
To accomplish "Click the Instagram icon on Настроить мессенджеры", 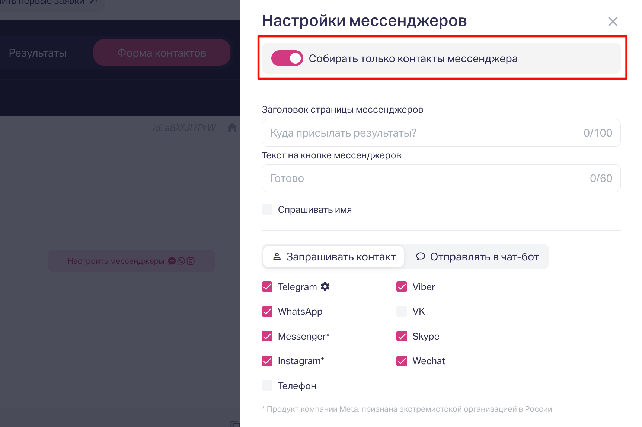I will click(x=191, y=261).
